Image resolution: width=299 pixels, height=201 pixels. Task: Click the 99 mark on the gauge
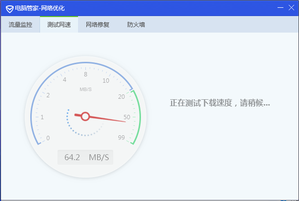coord(121,137)
